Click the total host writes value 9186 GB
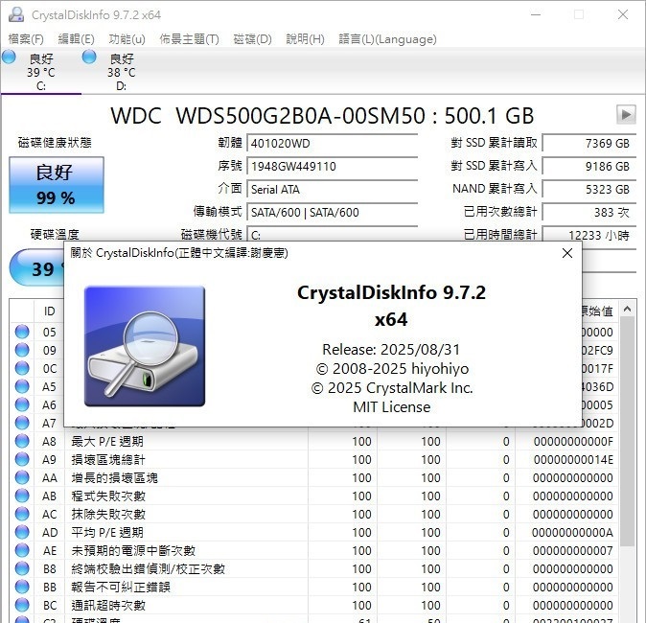 [x=588, y=167]
